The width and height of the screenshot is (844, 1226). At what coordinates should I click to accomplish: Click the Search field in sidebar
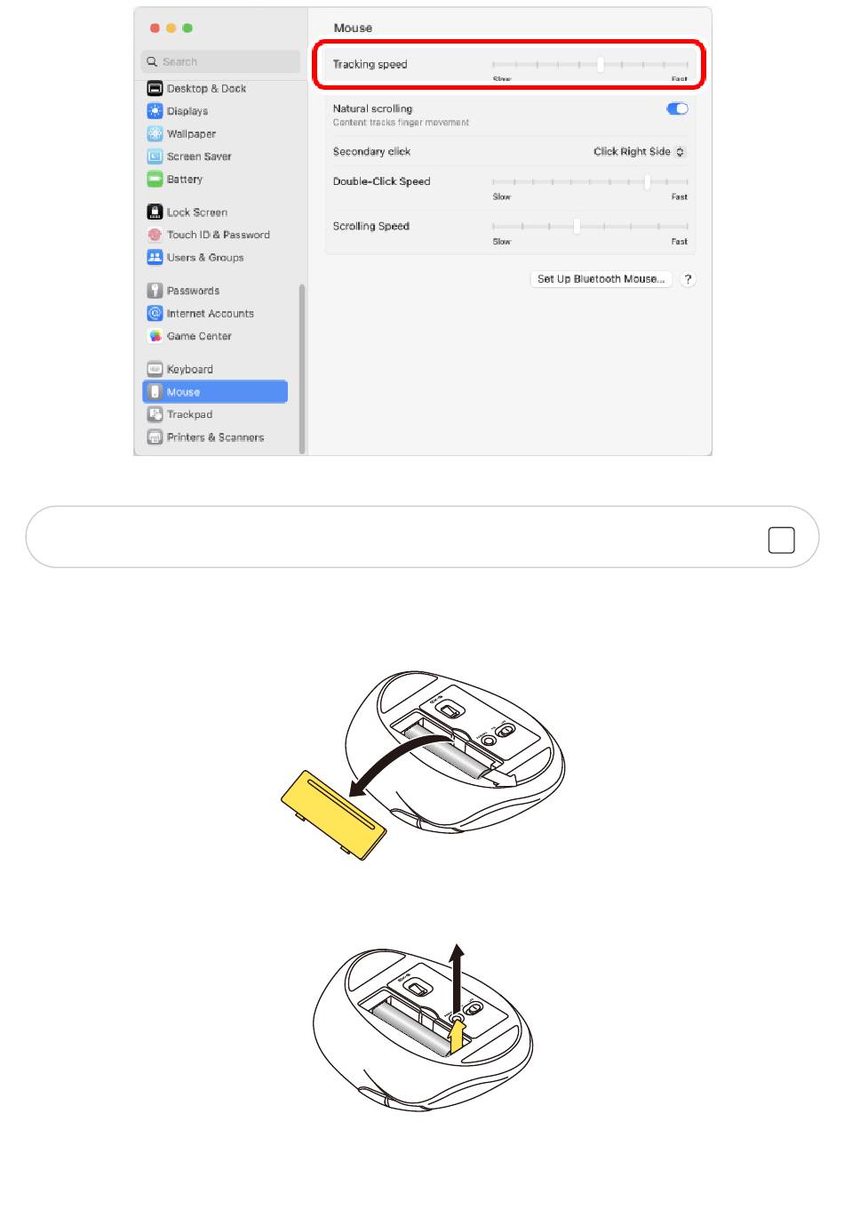[x=220, y=61]
